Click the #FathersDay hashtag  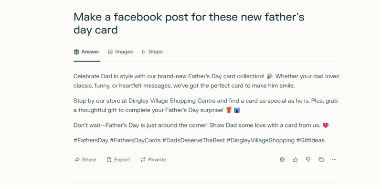[x=91, y=140]
